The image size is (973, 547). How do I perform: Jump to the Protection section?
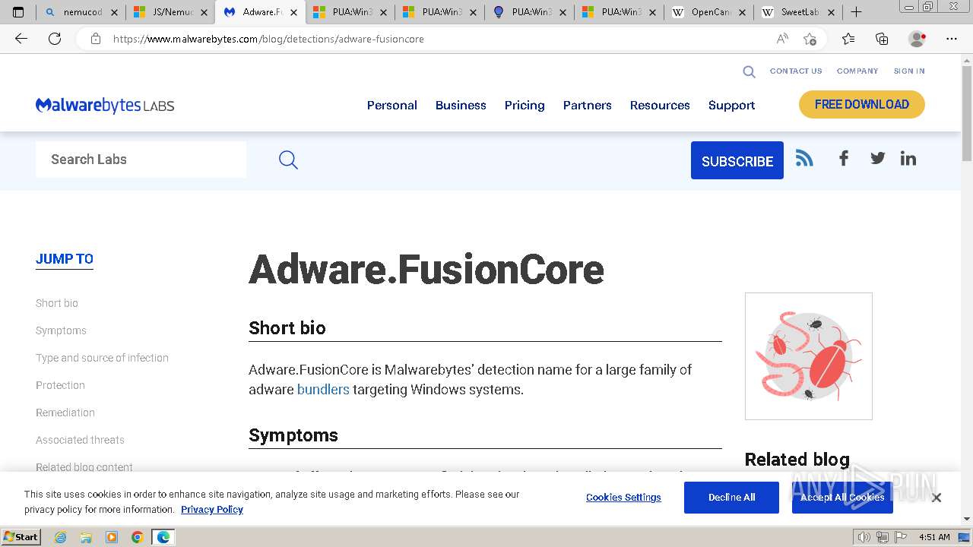[60, 385]
